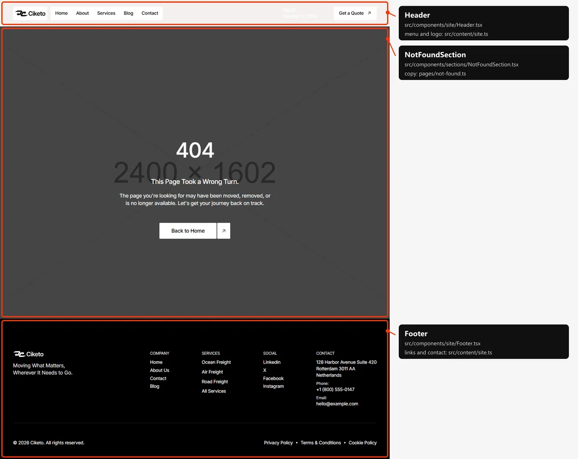Click the Ciketo logo in the header
Screen dimensions: 578x459
(x=30, y=13)
